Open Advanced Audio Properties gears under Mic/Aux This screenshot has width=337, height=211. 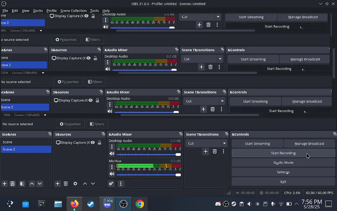tap(111, 184)
